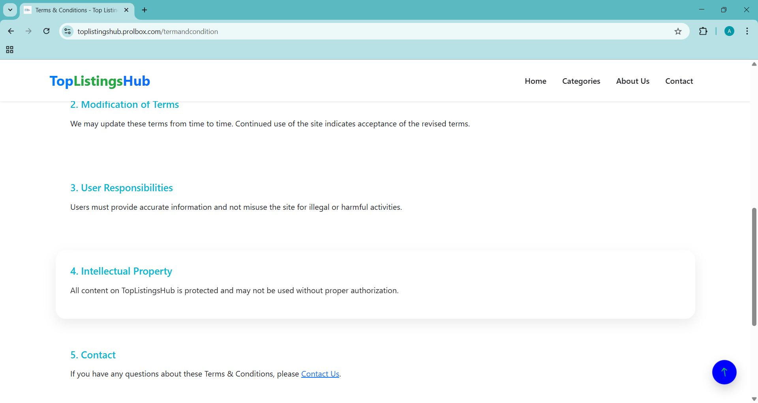Open the Extensions puzzle icon
758x403 pixels.
click(703, 31)
